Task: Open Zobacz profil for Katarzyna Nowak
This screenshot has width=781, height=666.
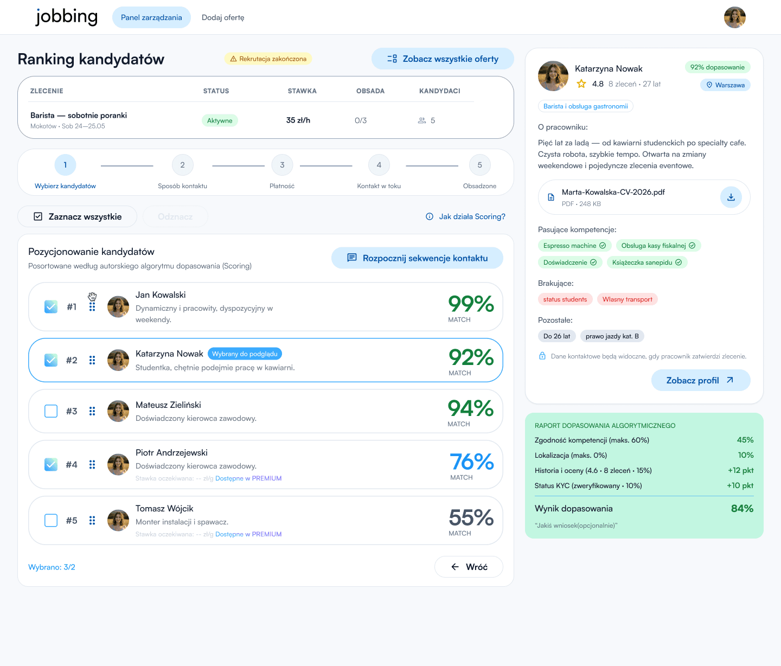Action: coord(701,380)
